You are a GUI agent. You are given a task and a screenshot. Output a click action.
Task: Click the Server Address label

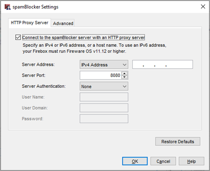(x=38, y=64)
